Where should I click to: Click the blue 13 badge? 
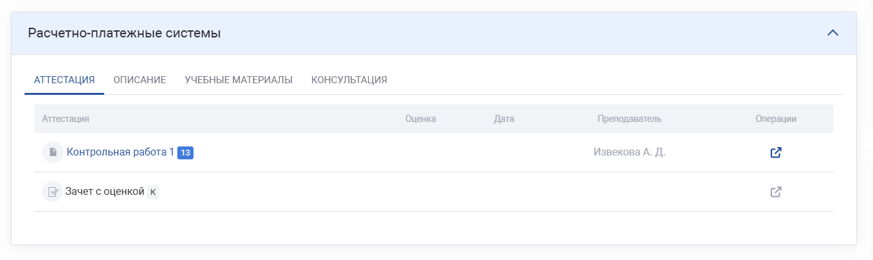(186, 153)
